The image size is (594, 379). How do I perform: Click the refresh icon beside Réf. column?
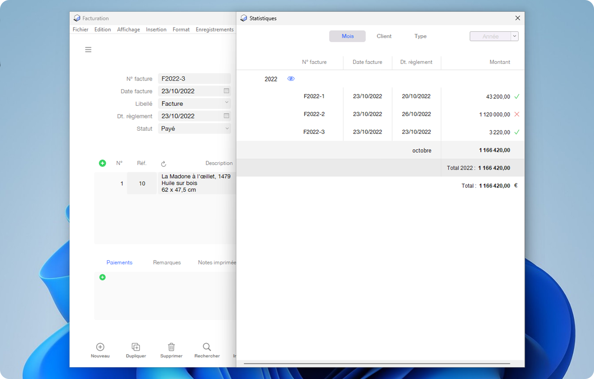(x=163, y=164)
